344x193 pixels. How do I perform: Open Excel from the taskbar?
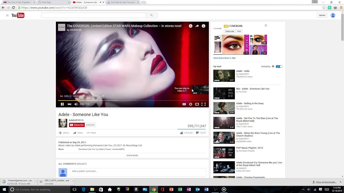click(x=180, y=190)
